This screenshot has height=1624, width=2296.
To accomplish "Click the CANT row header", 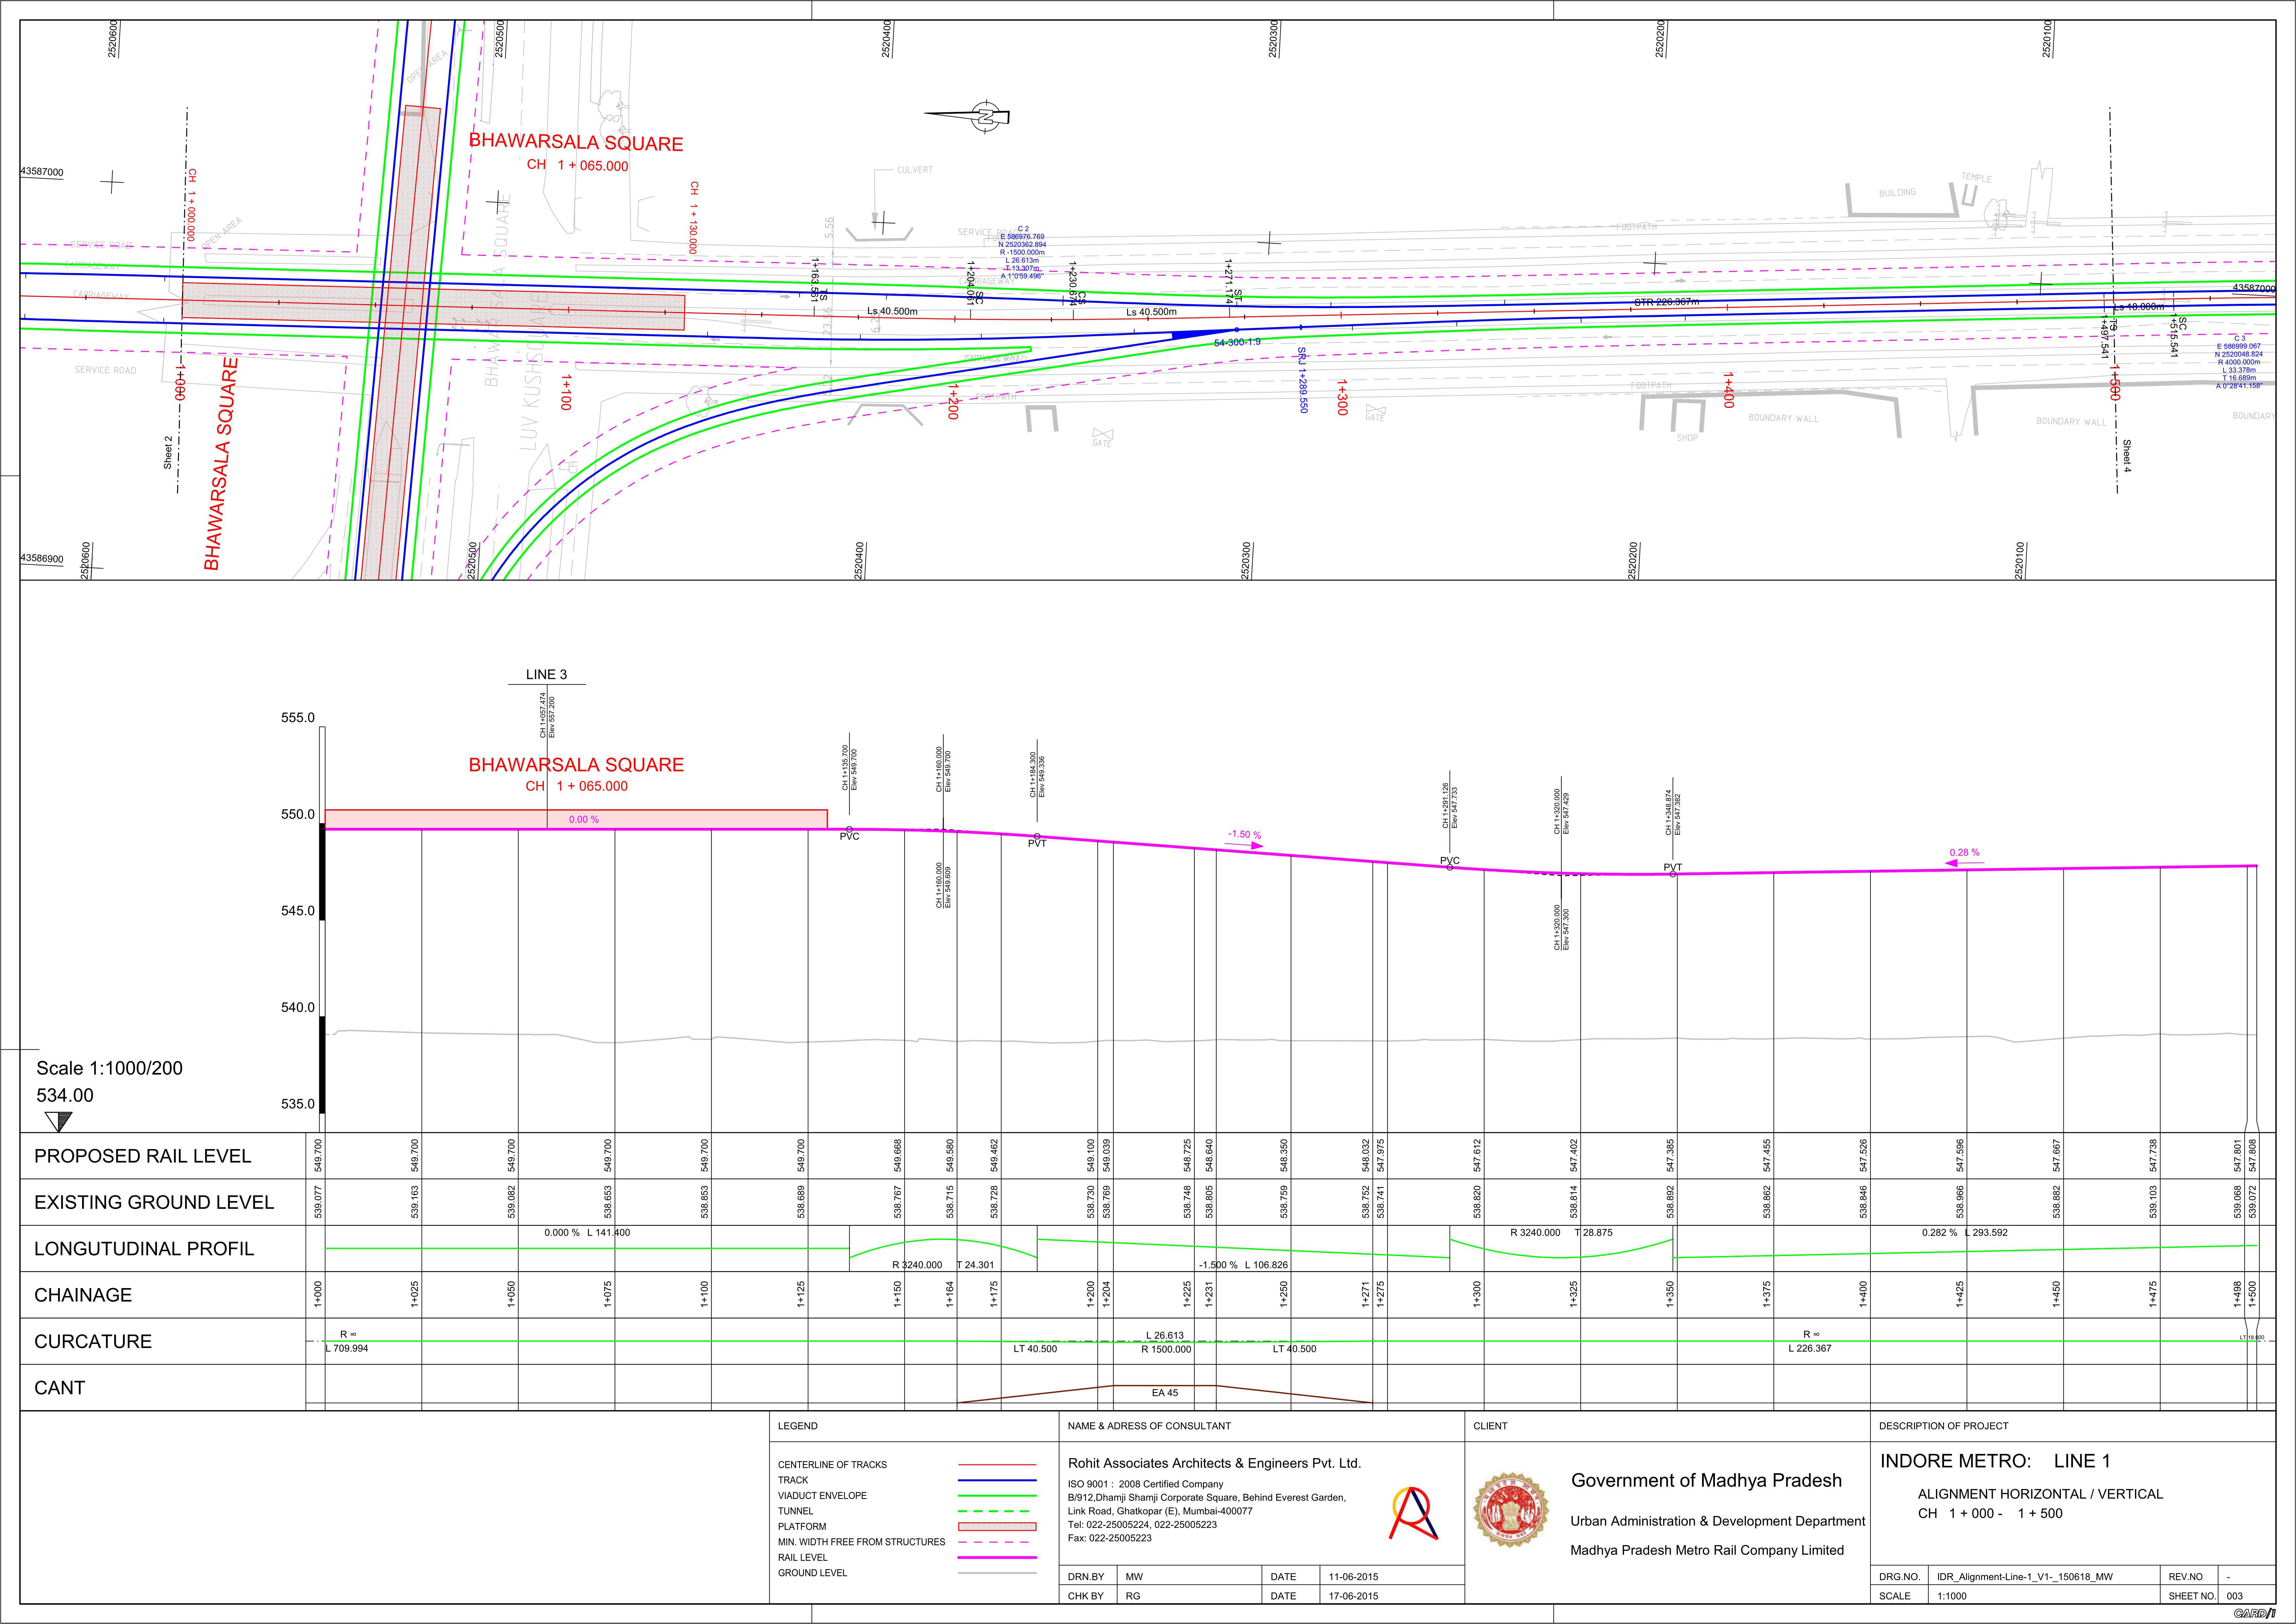I will [60, 1388].
